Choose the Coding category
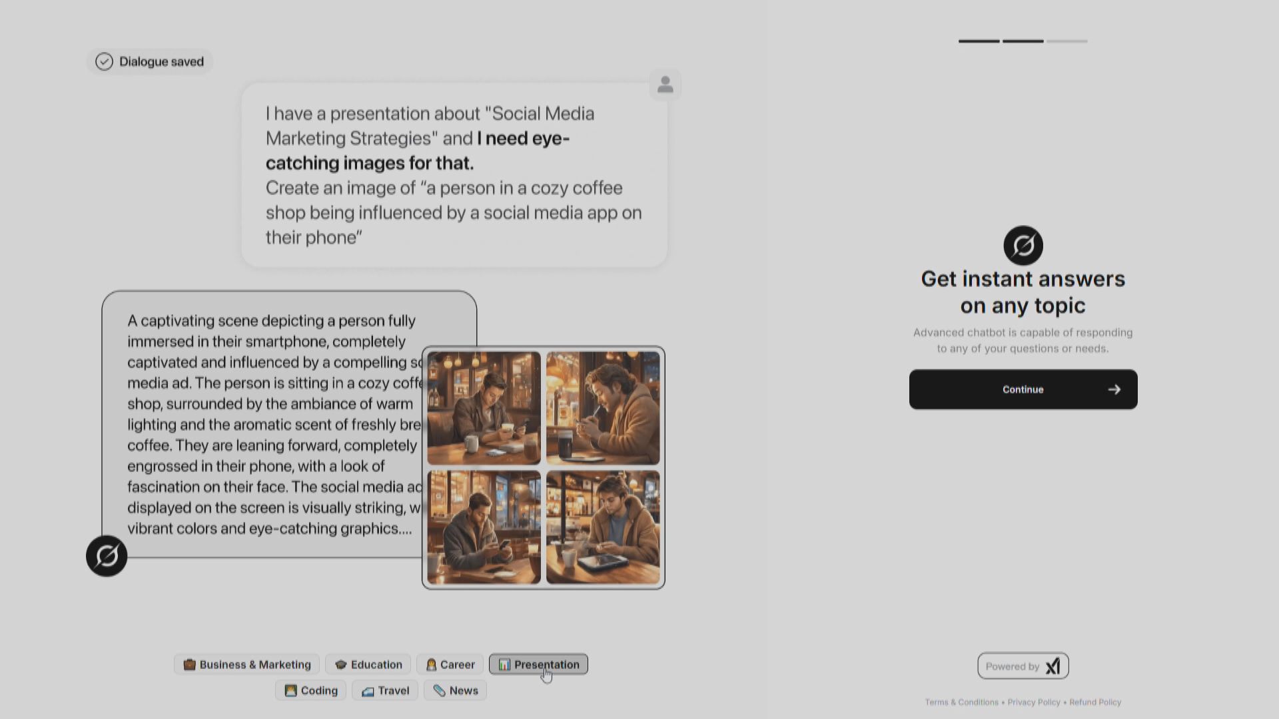 click(311, 690)
